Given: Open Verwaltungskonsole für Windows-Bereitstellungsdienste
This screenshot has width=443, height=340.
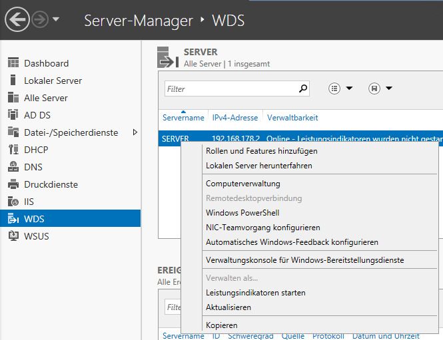Looking at the screenshot, I should 305,260.
